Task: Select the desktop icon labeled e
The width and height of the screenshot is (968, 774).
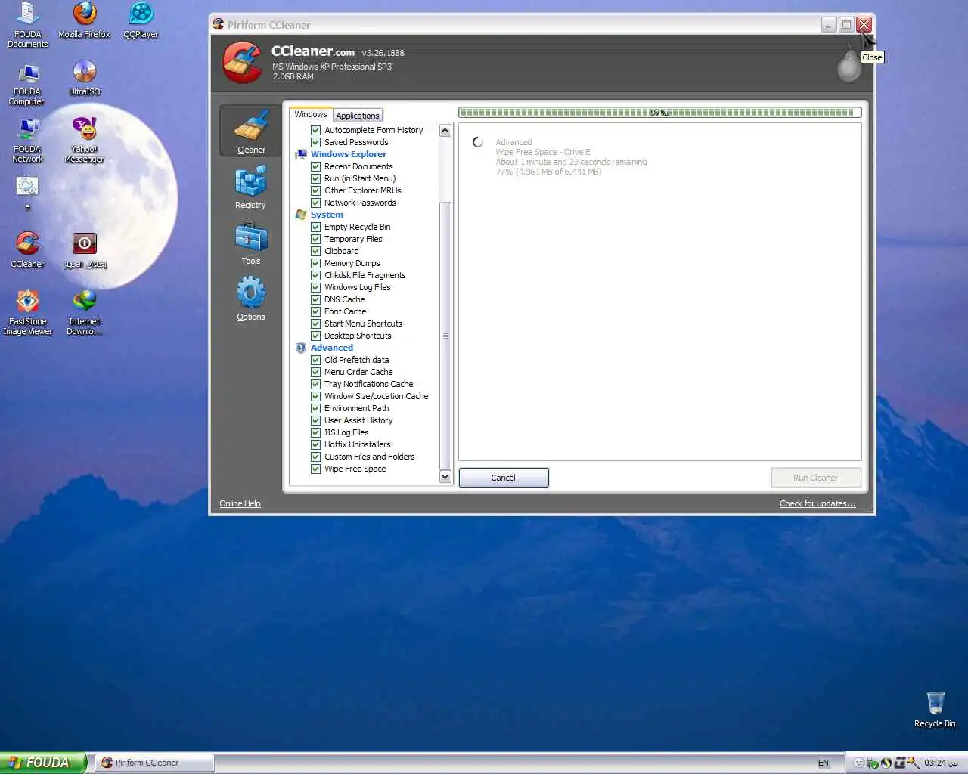Action: 27,193
